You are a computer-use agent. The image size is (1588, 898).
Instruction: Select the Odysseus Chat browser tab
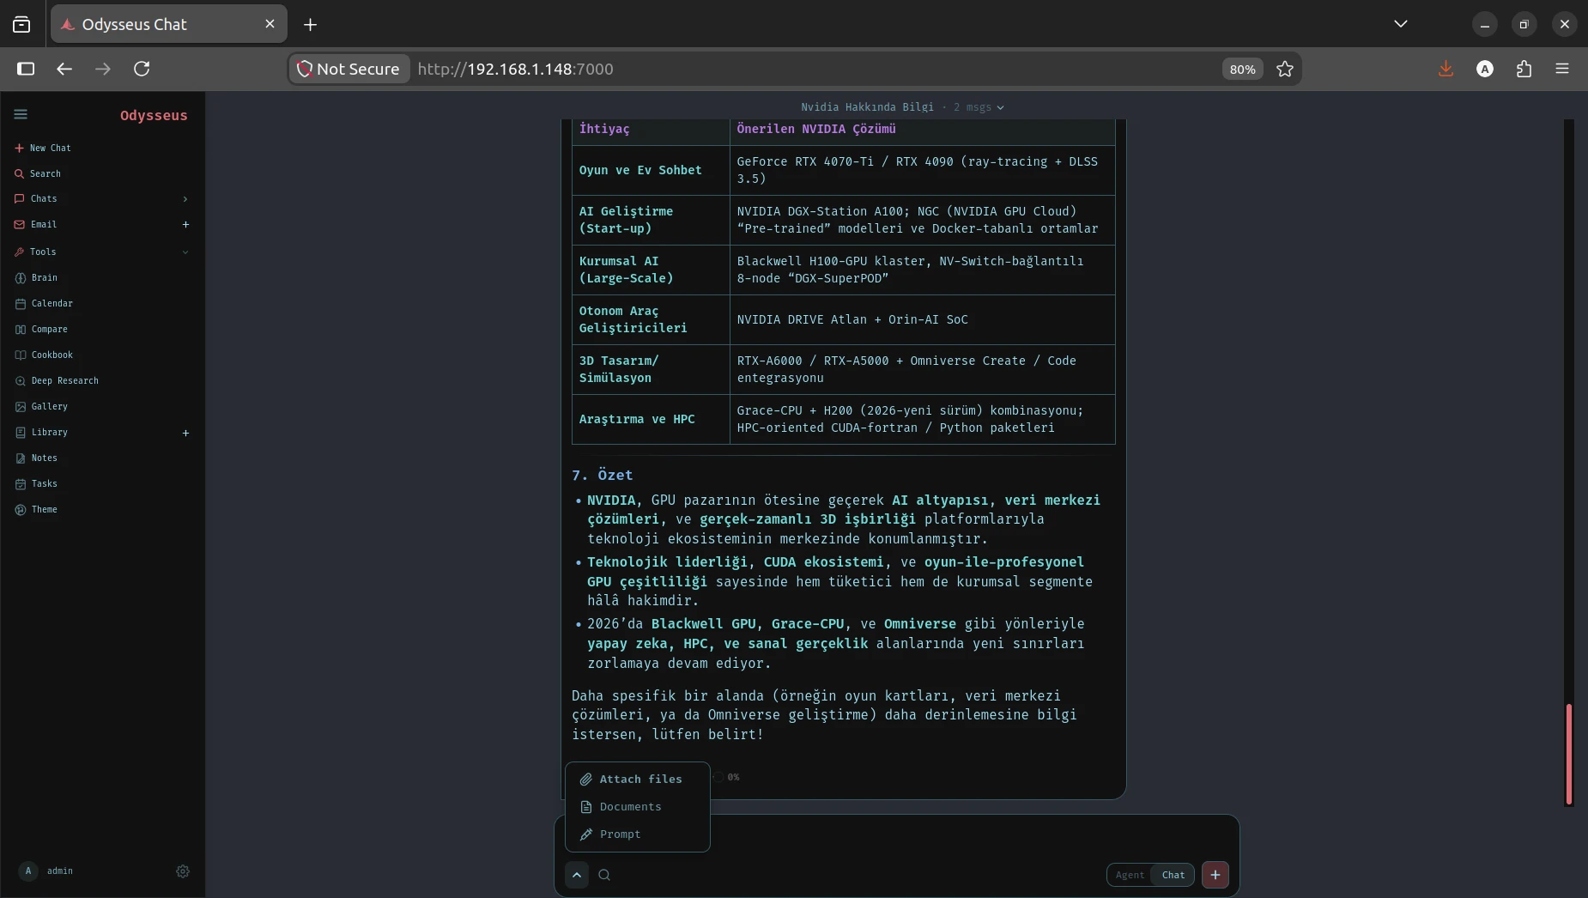(169, 24)
